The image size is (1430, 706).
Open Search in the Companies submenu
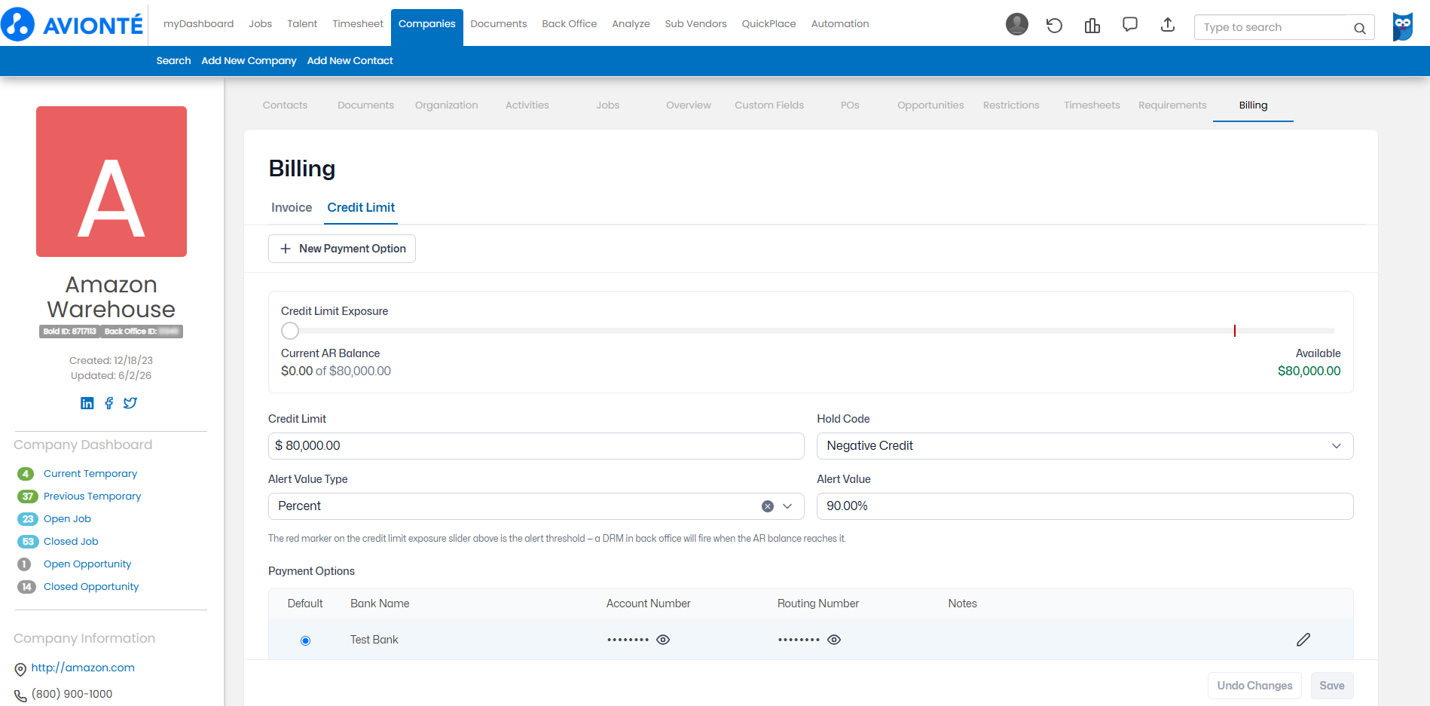pos(173,61)
